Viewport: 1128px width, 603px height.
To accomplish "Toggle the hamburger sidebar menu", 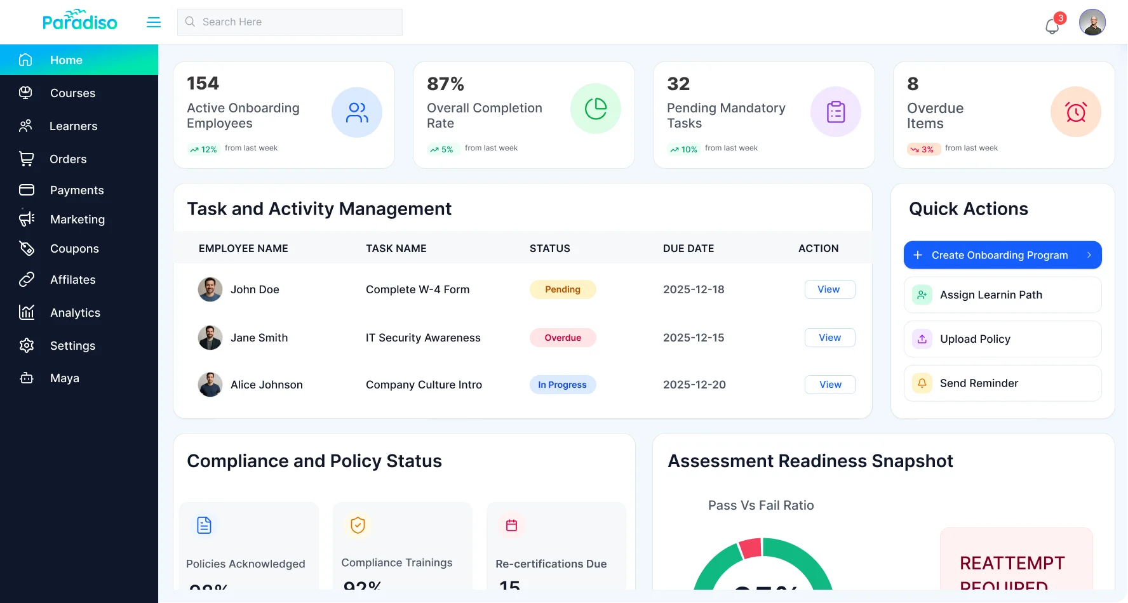I will tap(154, 22).
